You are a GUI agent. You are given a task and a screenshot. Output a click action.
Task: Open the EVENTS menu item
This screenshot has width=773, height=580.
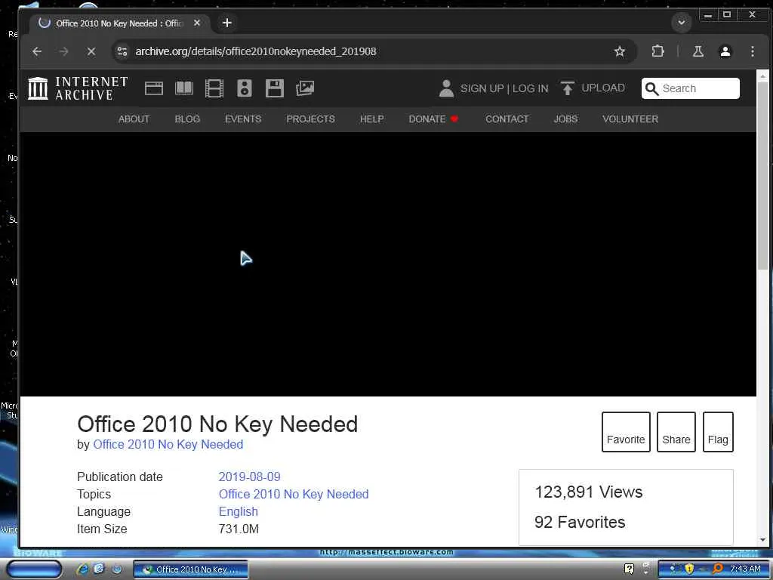(243, 119)
